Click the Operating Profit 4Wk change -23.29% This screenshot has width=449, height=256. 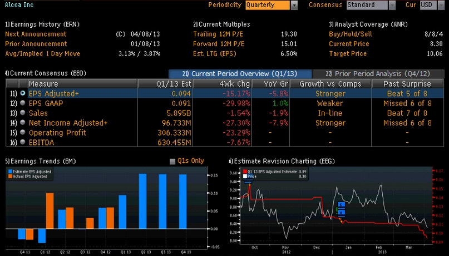[x=236, y=133]
